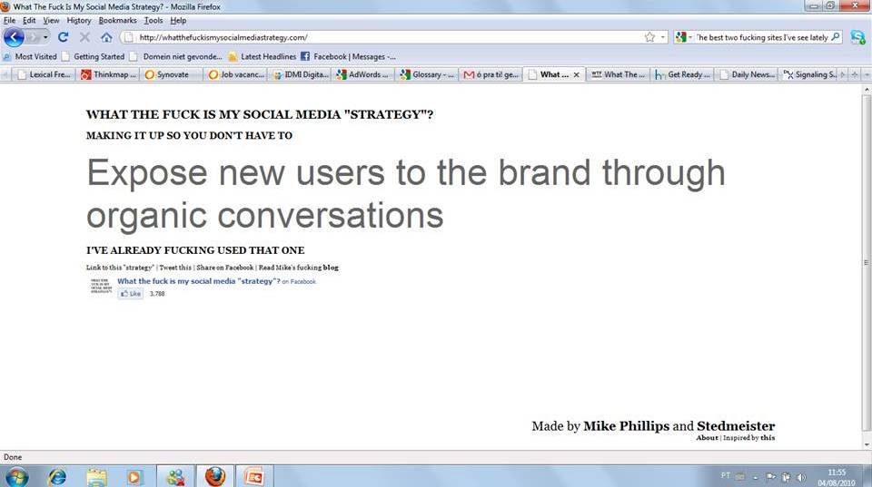Switch to the Daily News tab
Viewport: 872px width, 487px height.
747,74
